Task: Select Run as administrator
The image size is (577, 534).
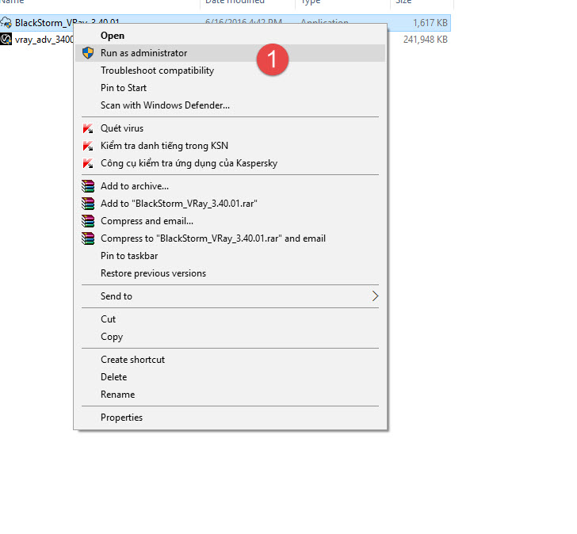Action: [x=230, y=53]
